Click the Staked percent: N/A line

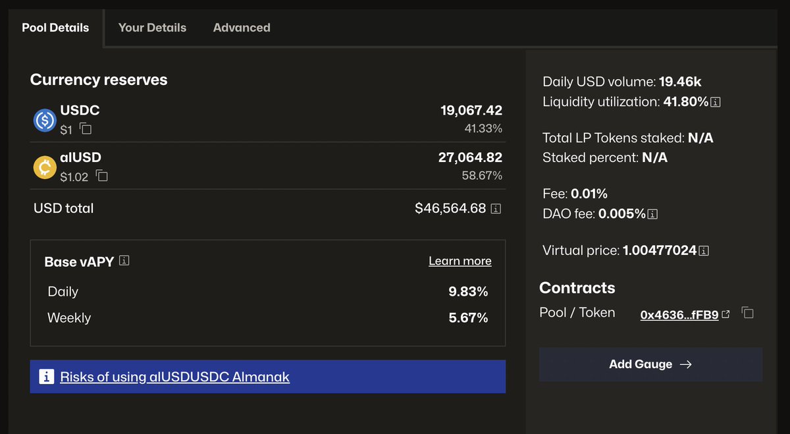(x=605, y=157)
